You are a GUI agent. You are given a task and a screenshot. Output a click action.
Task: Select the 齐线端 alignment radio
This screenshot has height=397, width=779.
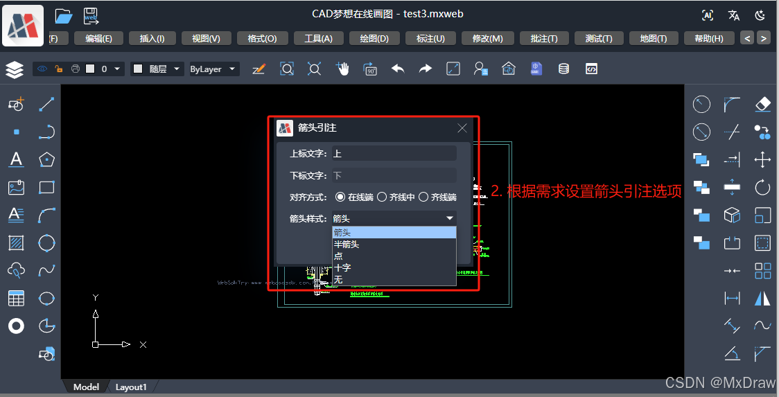pyautogui.click(x=423, y=197)
